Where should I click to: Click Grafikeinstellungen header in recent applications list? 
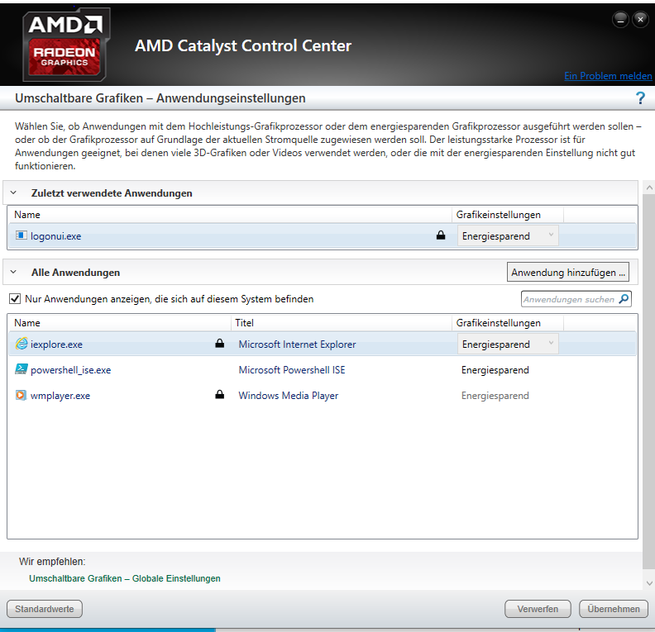coord(508,215)
